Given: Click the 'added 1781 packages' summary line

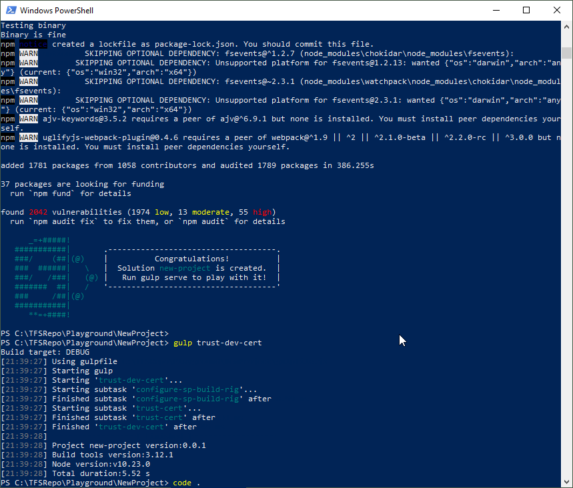Looking at the screenshot, I should point(187,165).
